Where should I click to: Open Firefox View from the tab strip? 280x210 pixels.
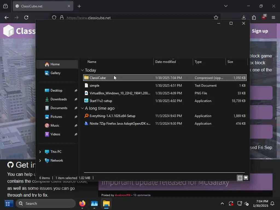coord(5,6)
